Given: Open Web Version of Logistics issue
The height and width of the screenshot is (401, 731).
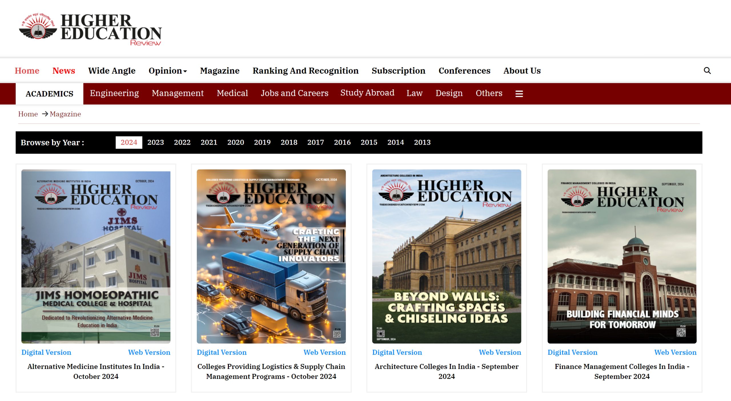Looking at the screenshot, I should tap(325, 352).
